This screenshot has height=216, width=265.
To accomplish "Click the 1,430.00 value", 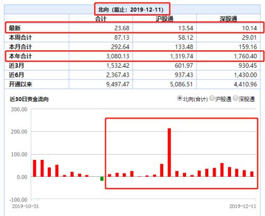I will 245,75.
